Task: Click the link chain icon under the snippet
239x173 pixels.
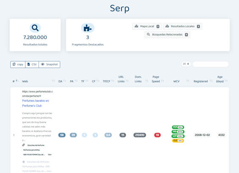Action: coord(23,145)
